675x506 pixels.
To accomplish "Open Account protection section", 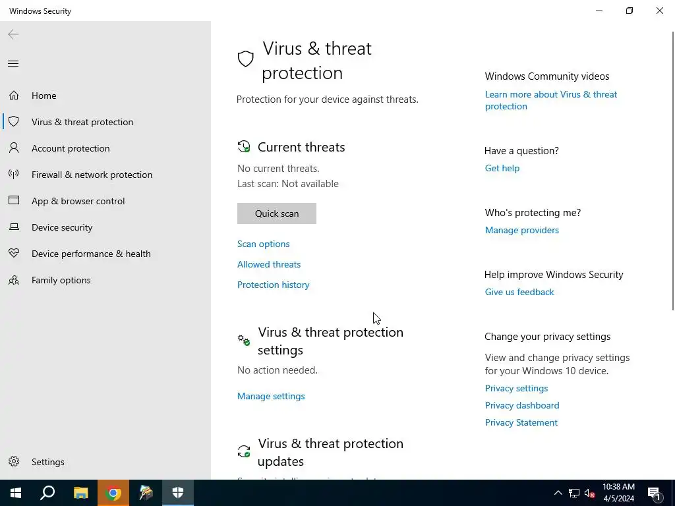I will pyautogui.click(x=71, y=148).
